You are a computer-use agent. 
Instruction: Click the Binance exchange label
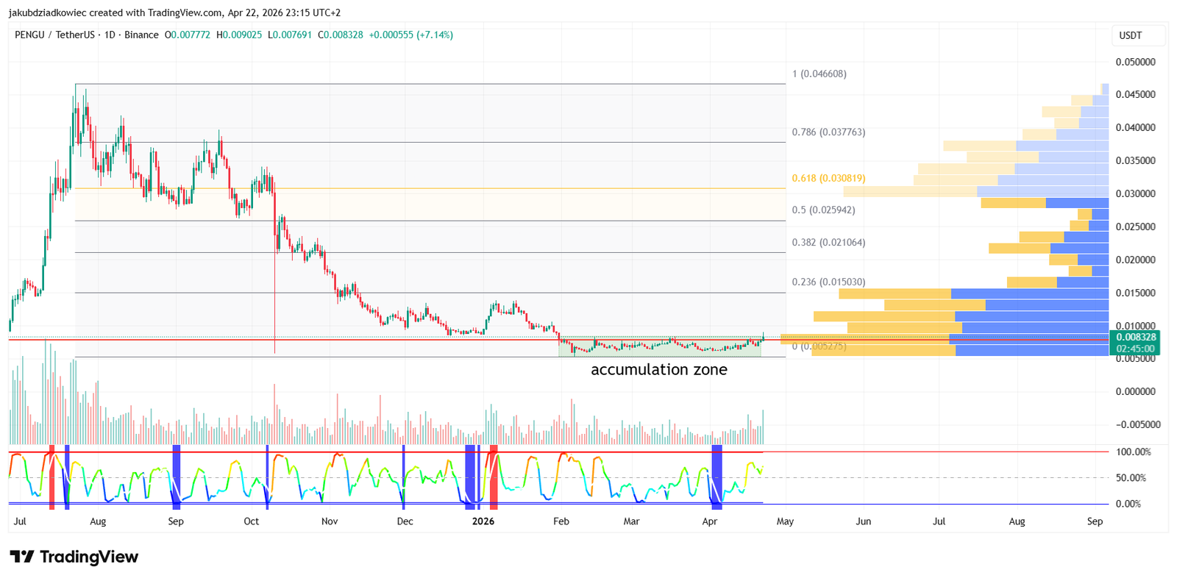[x=141, y=35]
